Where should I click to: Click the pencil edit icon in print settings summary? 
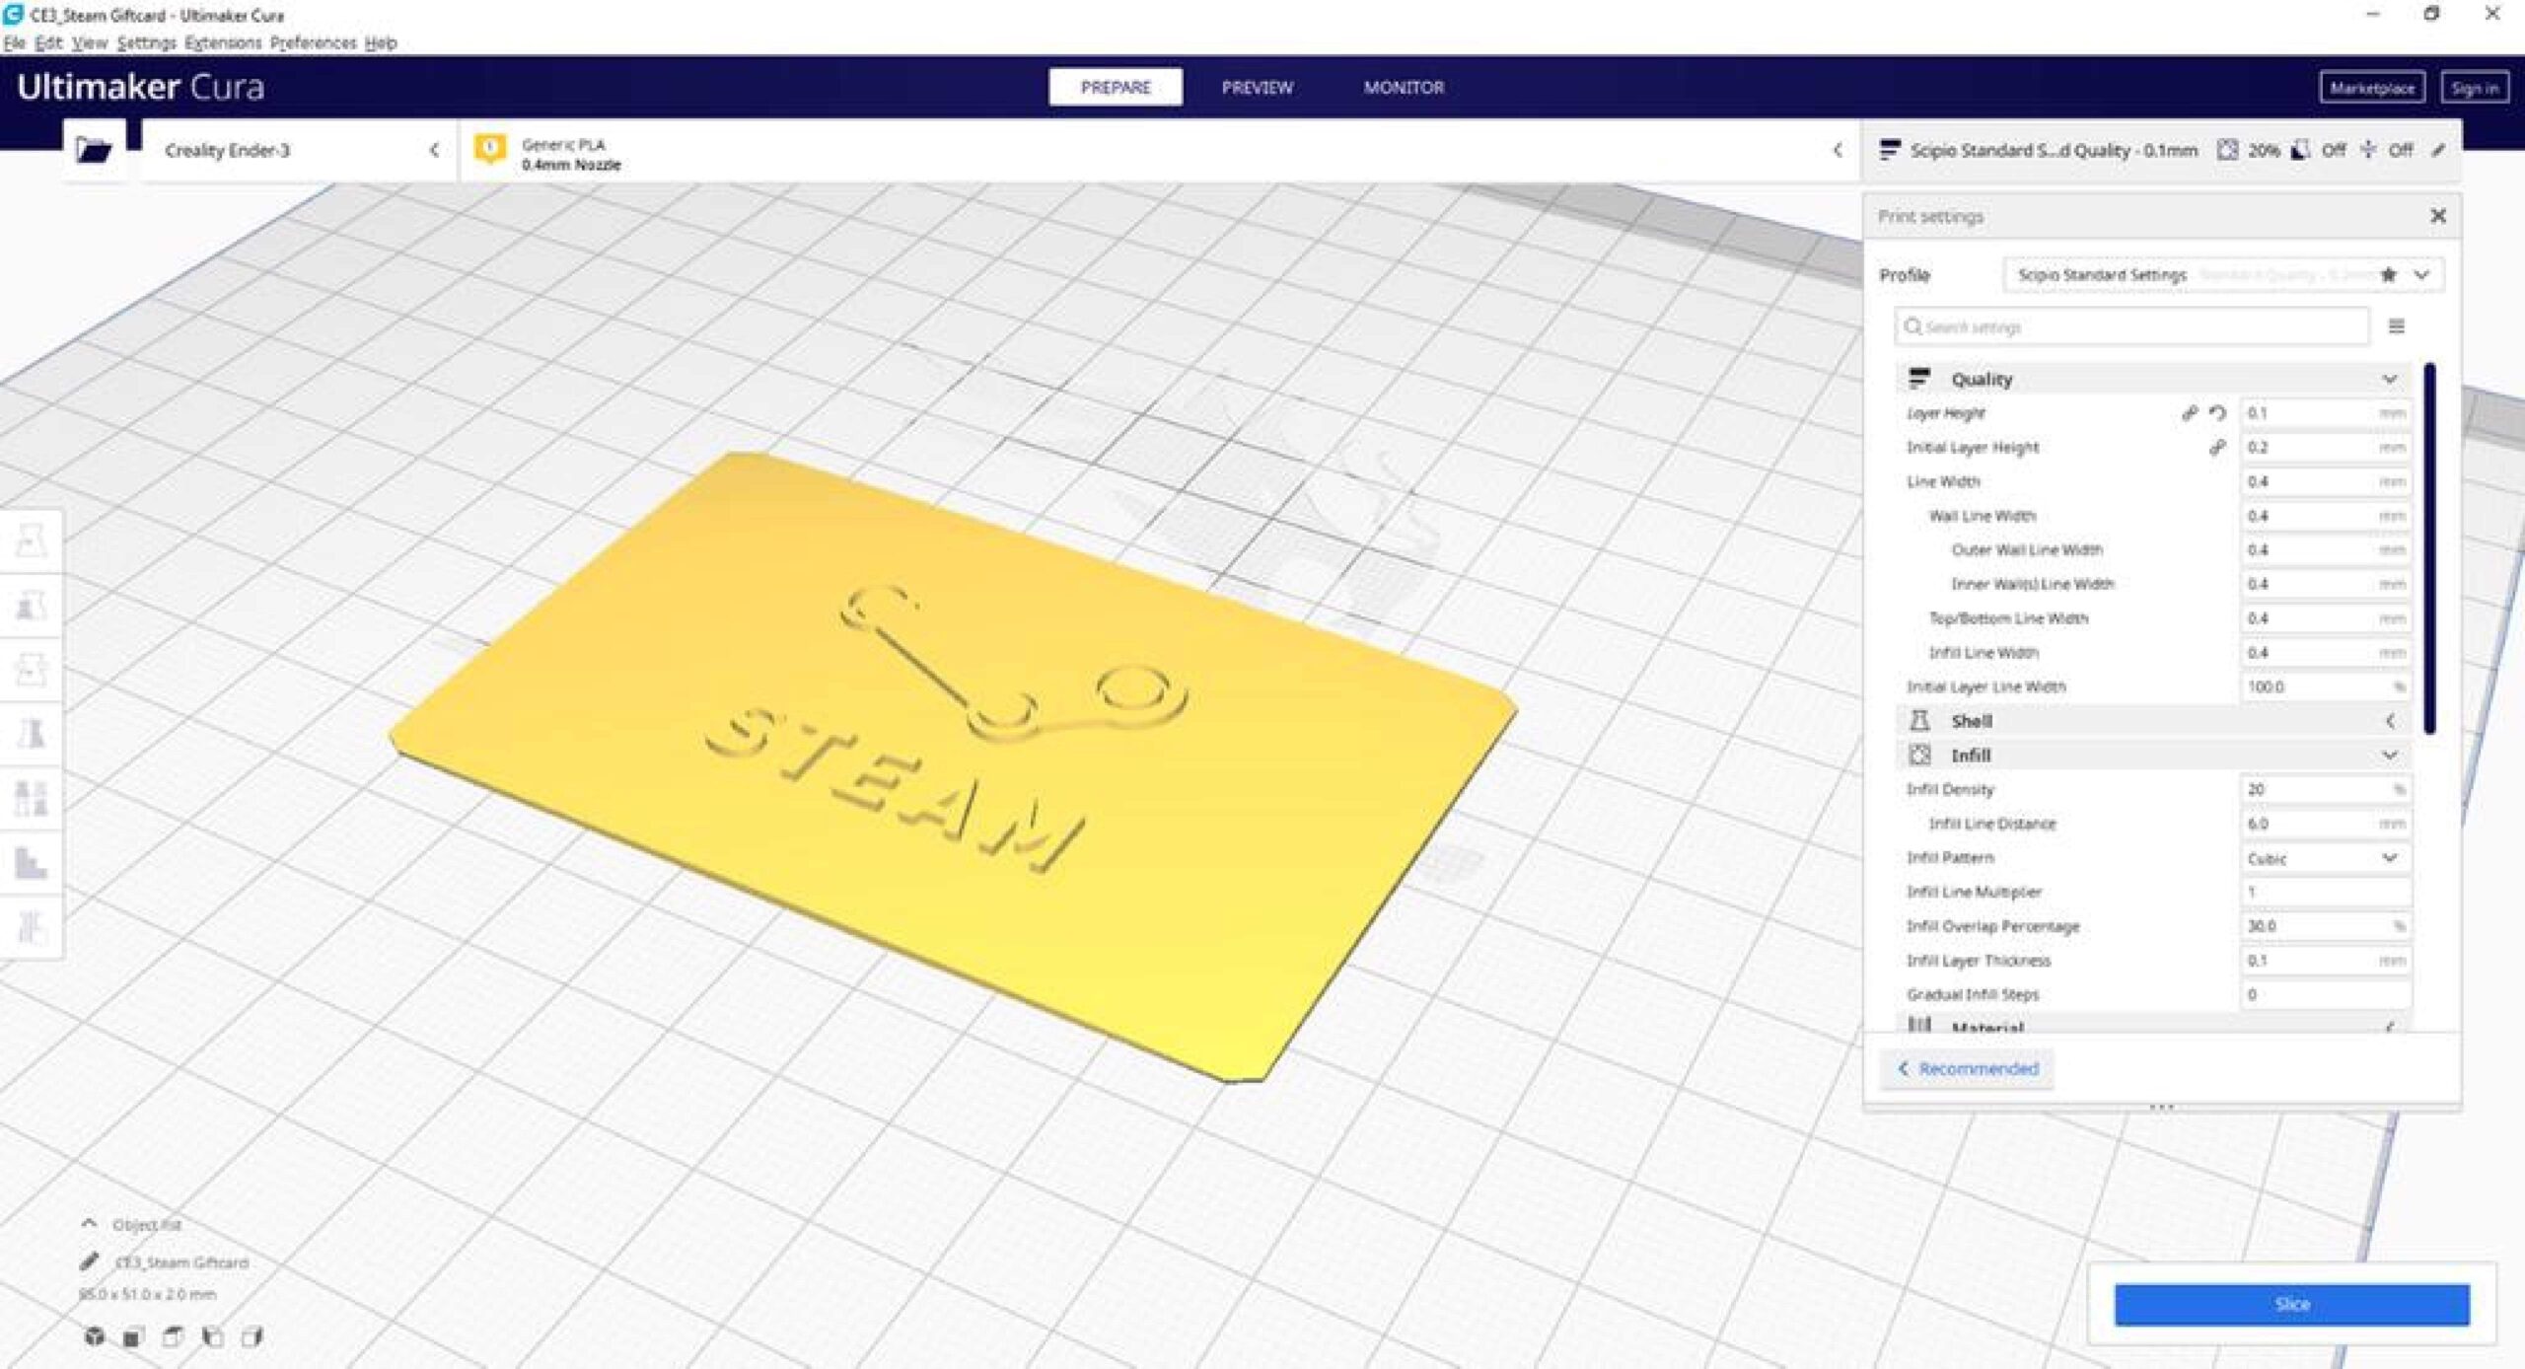2438,150
